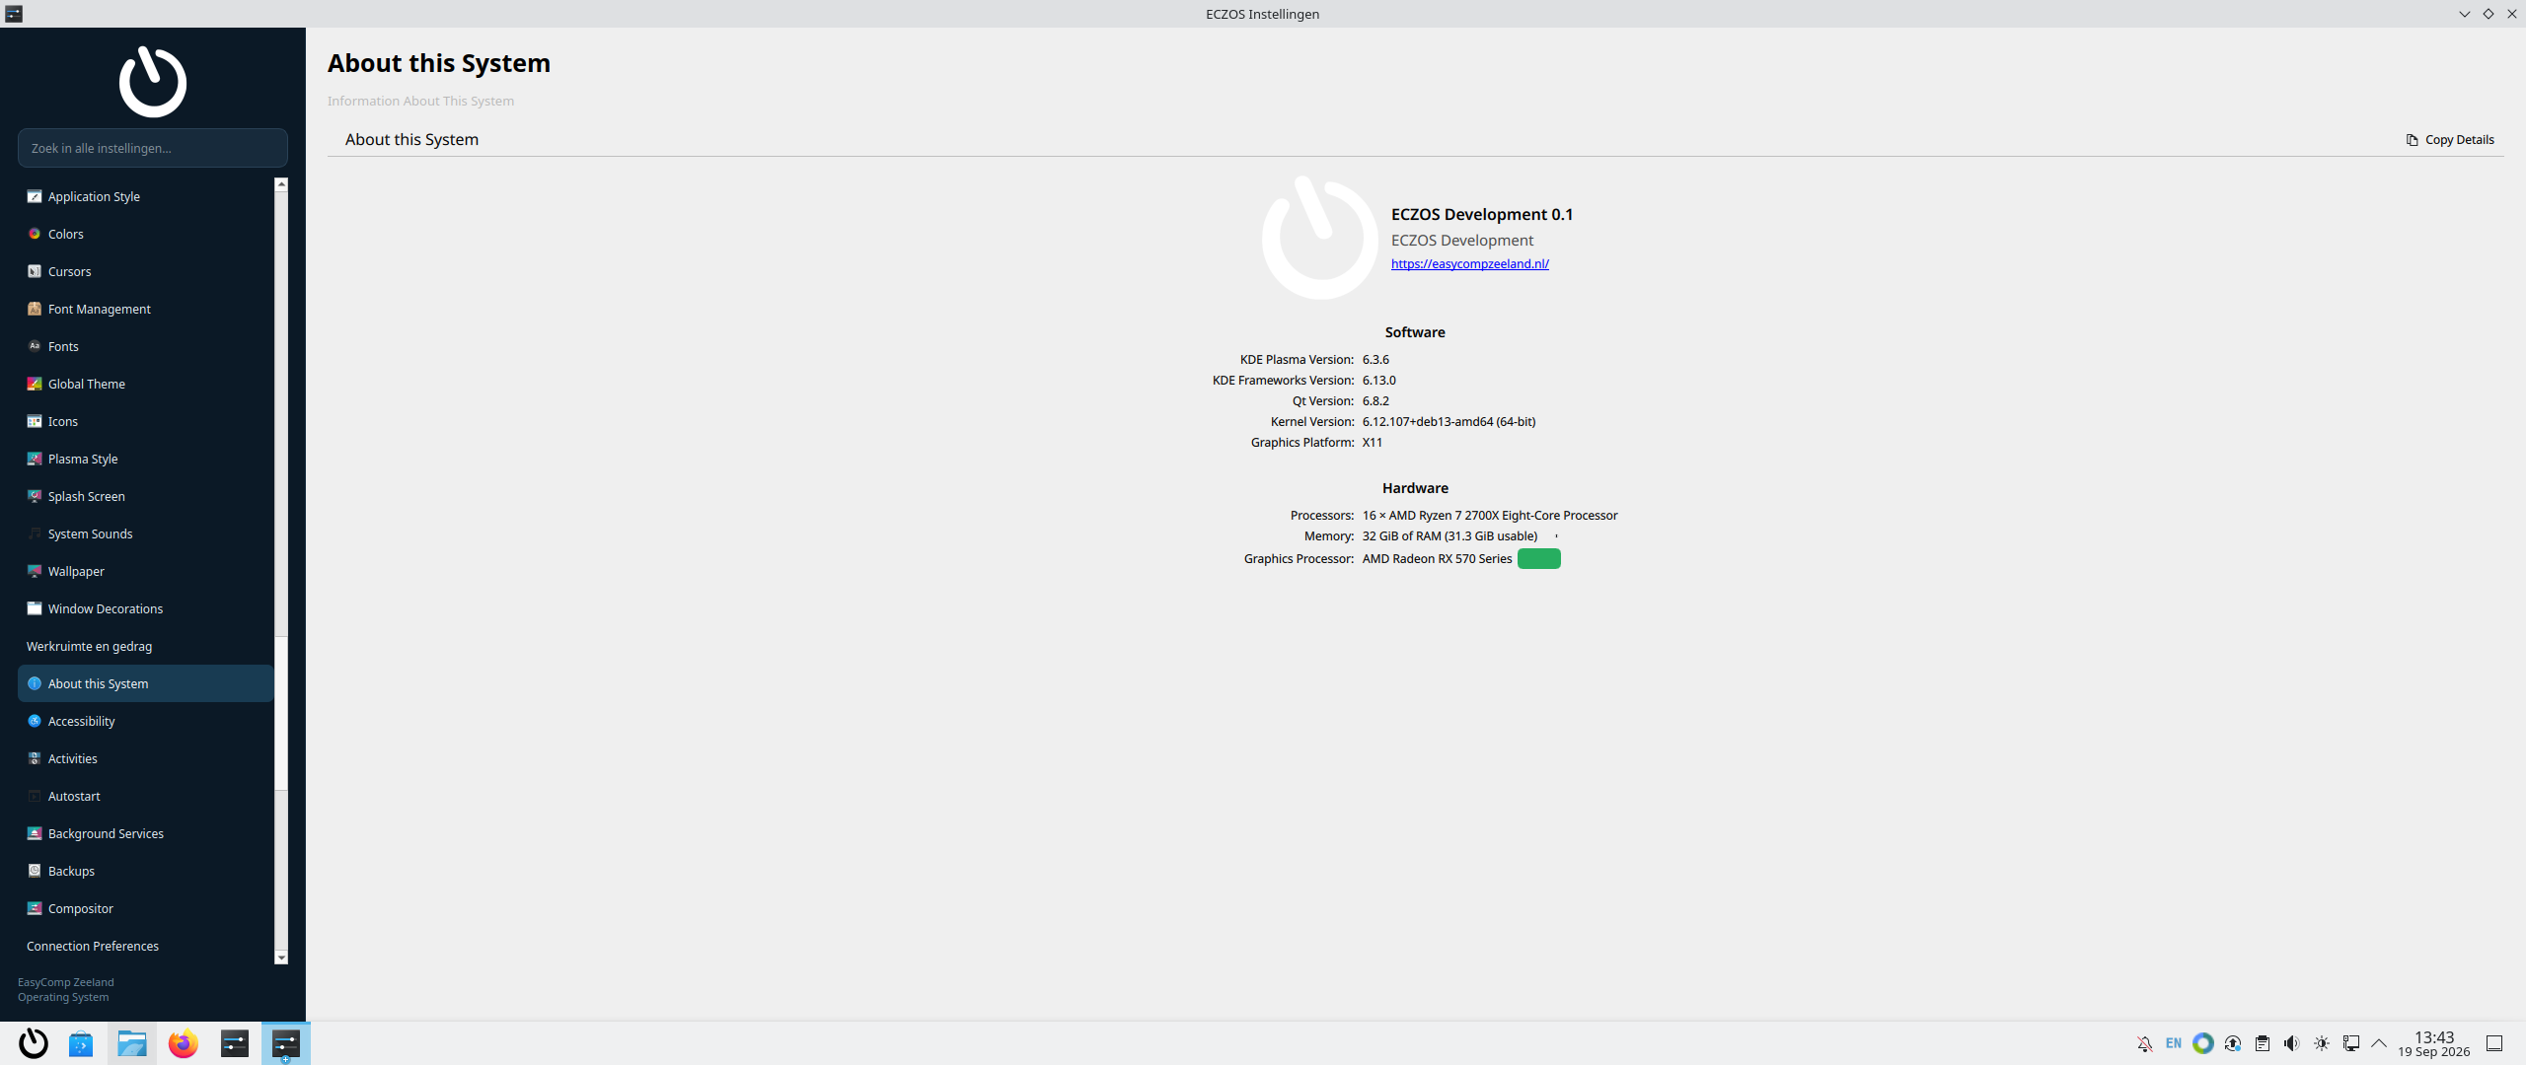Expand the hidden system tray icons arrow

pyautogui.click(x=2379, y=1043)
